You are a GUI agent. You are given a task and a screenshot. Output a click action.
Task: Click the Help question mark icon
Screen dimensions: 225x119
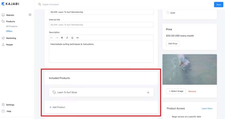tap(3, 111)
